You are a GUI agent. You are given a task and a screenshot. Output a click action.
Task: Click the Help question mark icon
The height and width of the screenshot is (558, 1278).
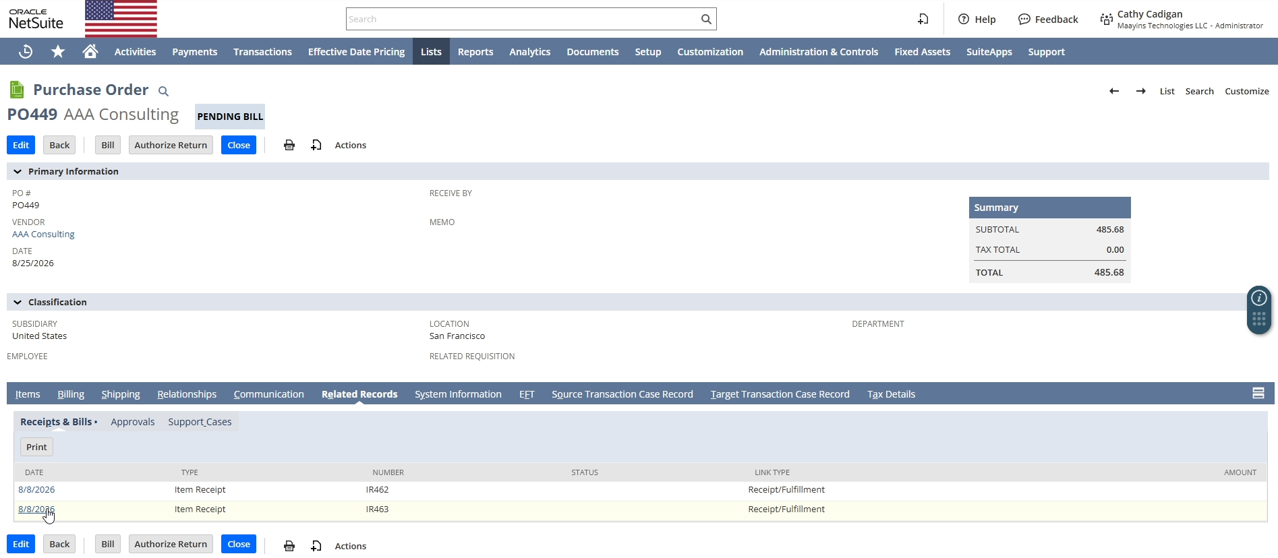(x=964, y=19)
